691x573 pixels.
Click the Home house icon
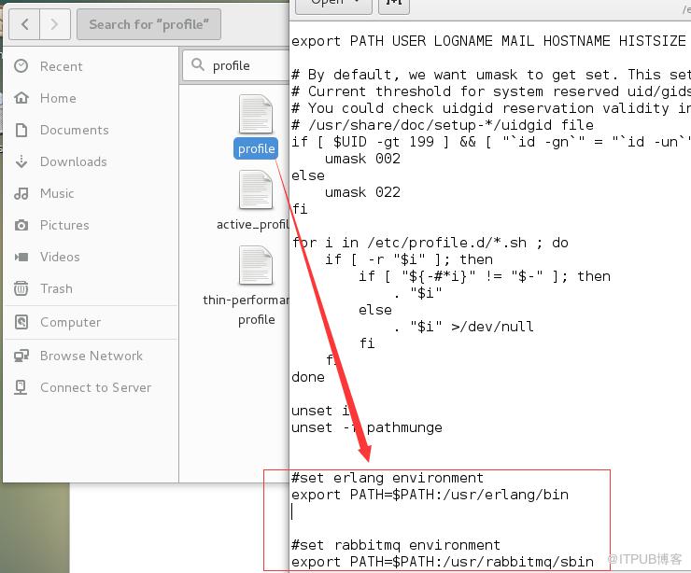21,98
